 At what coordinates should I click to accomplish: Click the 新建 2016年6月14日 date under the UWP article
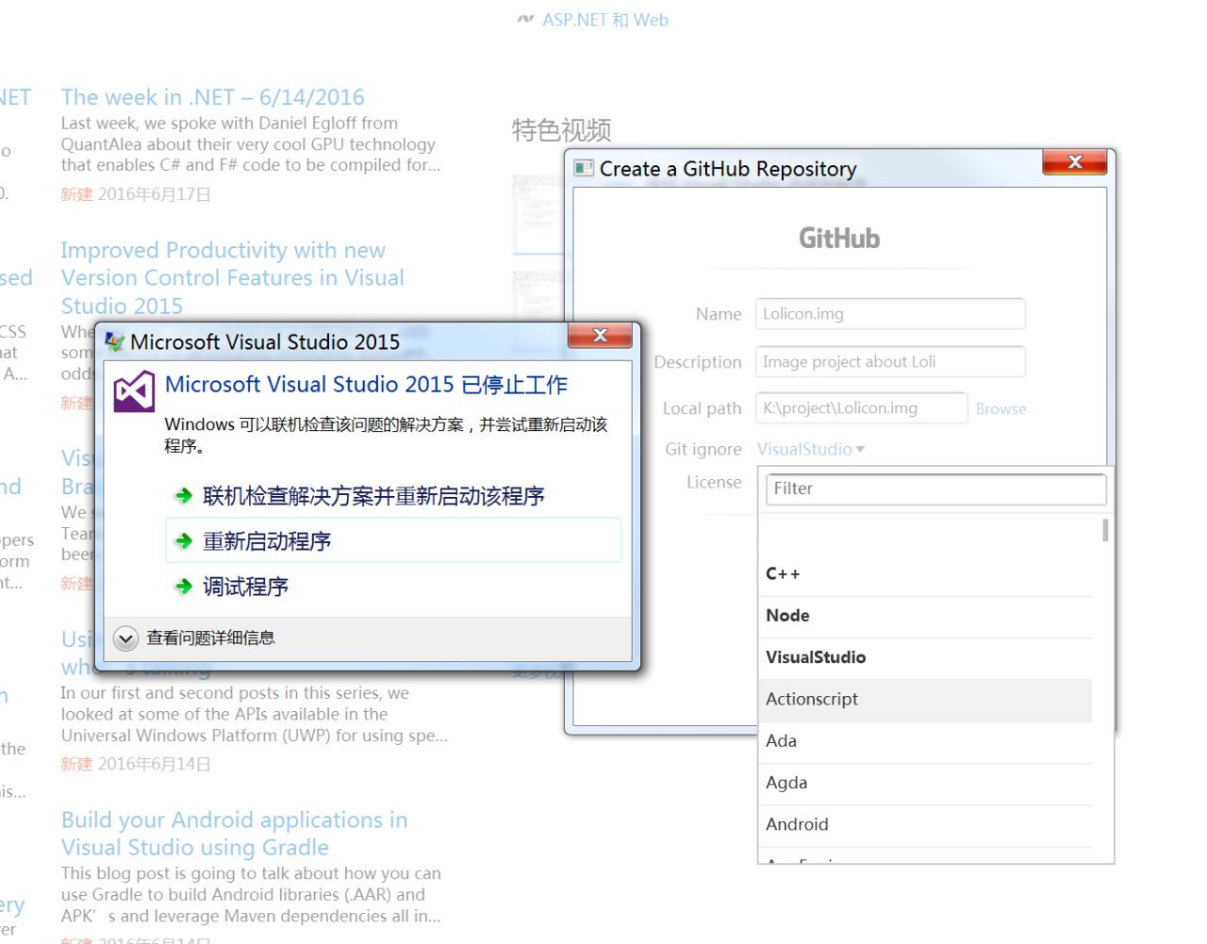(136, 764)
